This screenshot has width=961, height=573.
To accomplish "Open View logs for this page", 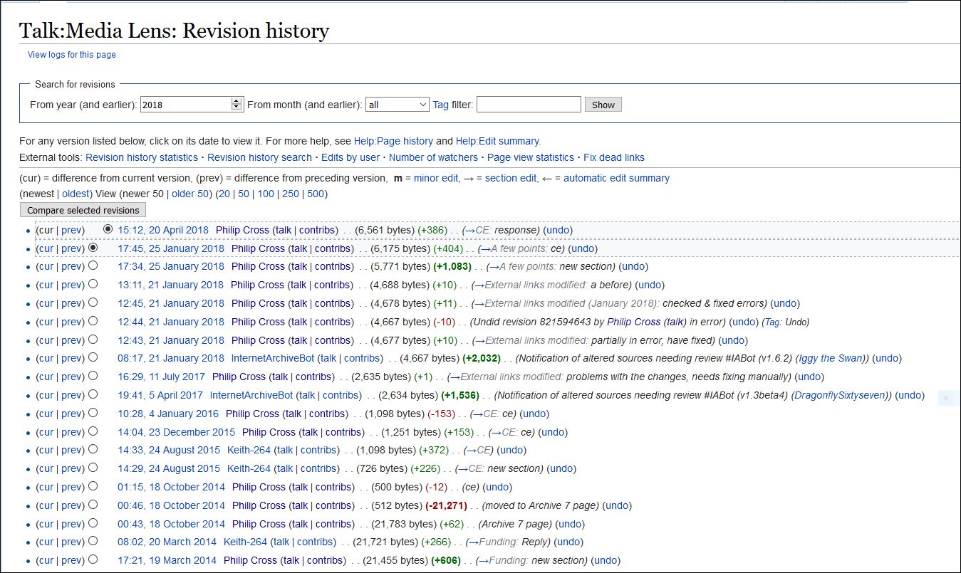I will pyautogui.click(x=72, y=55).
